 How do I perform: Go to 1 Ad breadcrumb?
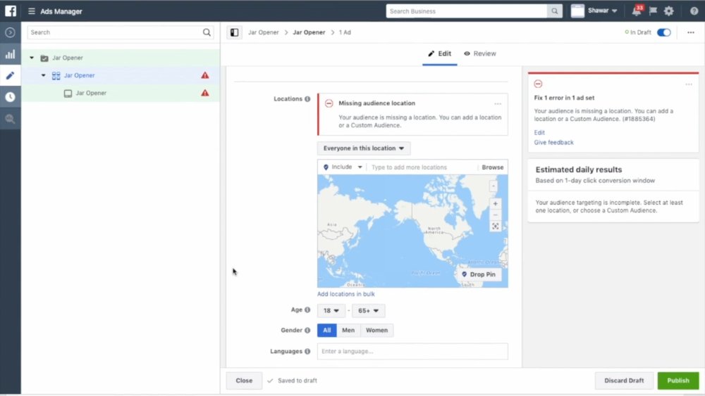coord(345,32)
